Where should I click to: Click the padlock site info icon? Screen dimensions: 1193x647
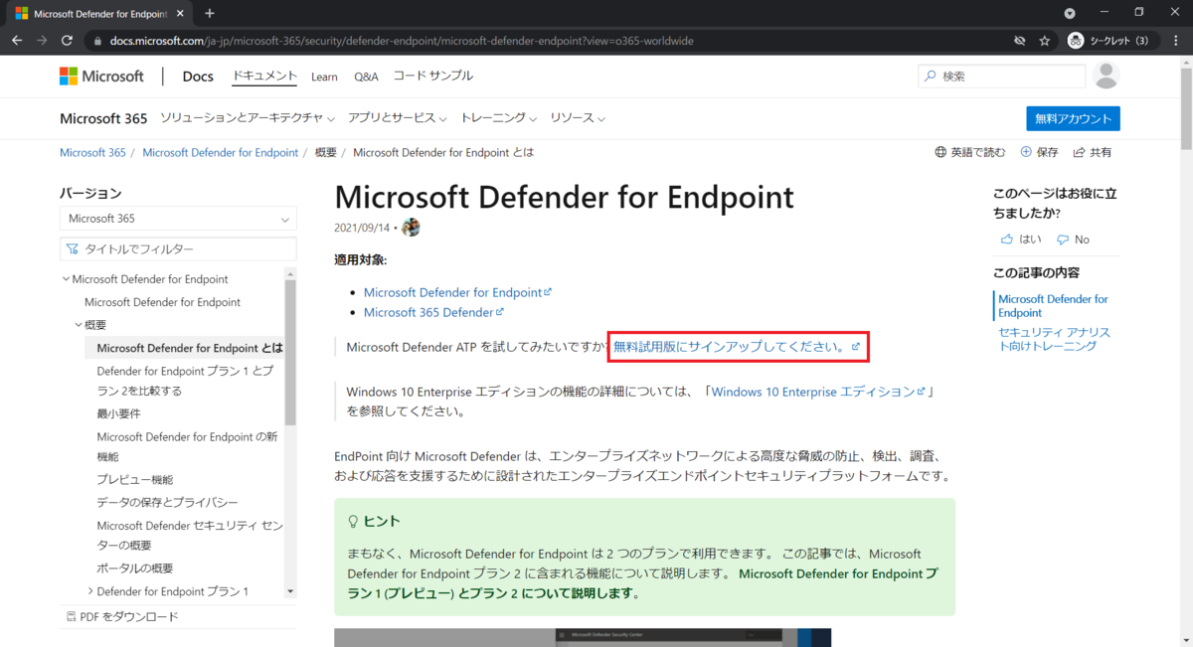[97, 41]
